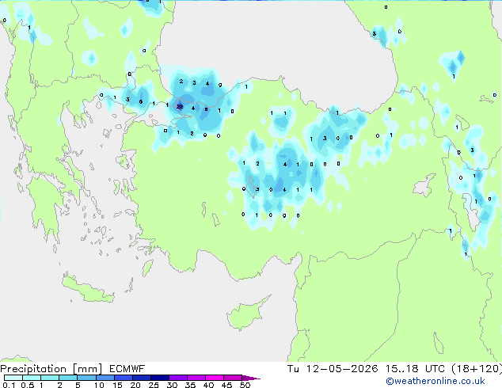
Task: Click the '40' legend scale label
Action: coord(208,385)
